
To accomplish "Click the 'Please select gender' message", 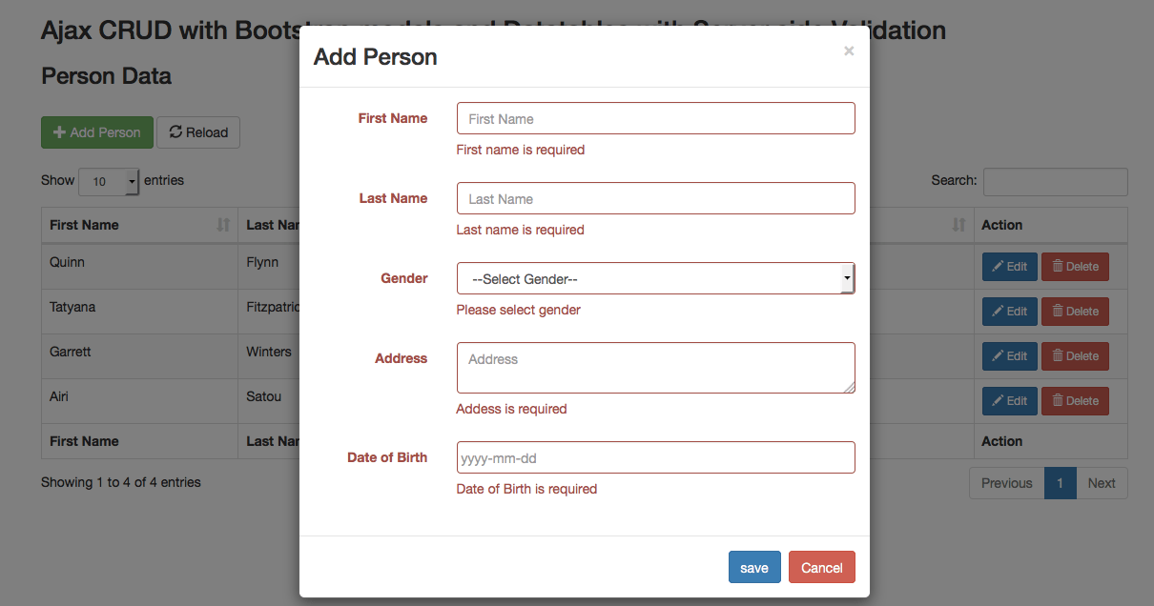I will (519, 310).
